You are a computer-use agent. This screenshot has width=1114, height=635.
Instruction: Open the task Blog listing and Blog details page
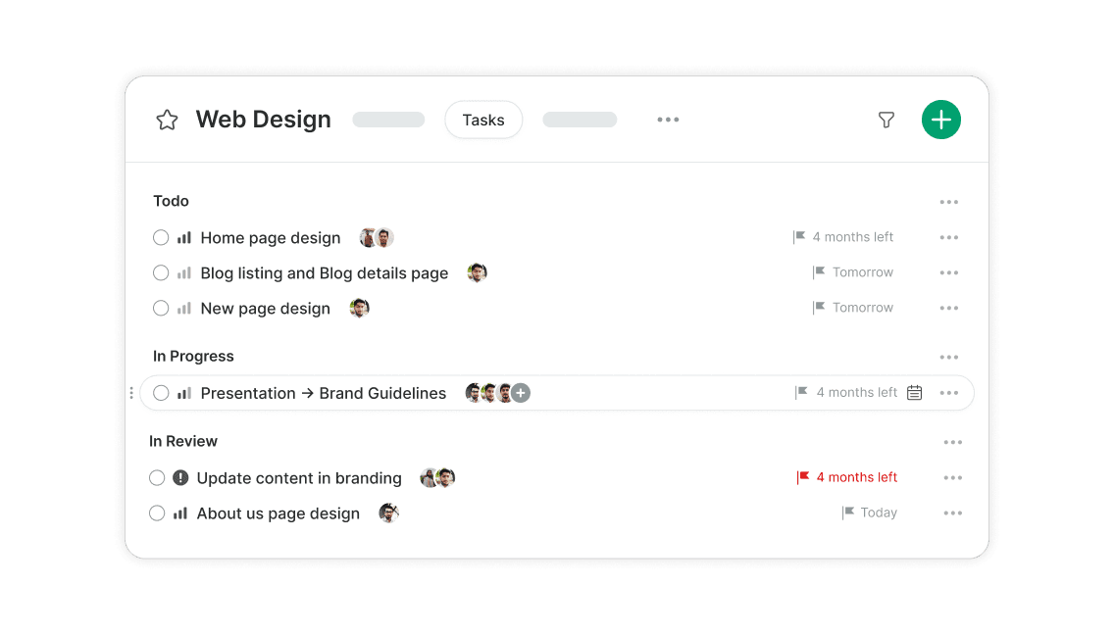coord(324,272)
